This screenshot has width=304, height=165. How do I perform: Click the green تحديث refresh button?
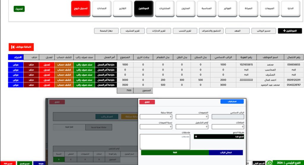tap(19, 9)
